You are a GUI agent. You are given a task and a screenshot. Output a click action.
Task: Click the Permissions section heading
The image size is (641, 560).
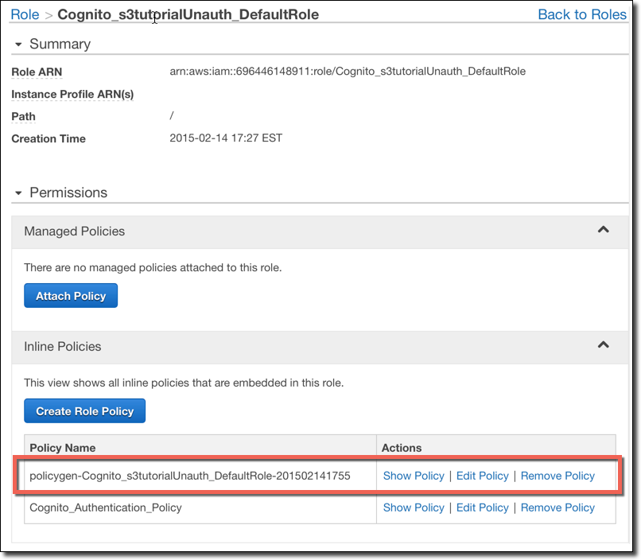click(68, 192)
